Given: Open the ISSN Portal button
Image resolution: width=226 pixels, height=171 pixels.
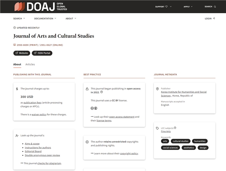Looking at the screenshot, I should (x=42, y=53).
